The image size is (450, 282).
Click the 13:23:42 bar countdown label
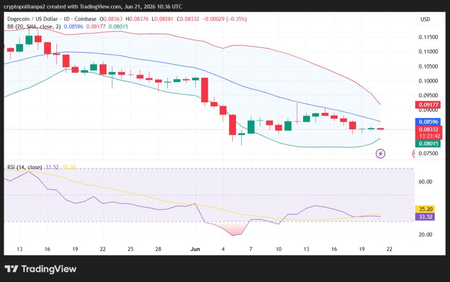[429, 136]
